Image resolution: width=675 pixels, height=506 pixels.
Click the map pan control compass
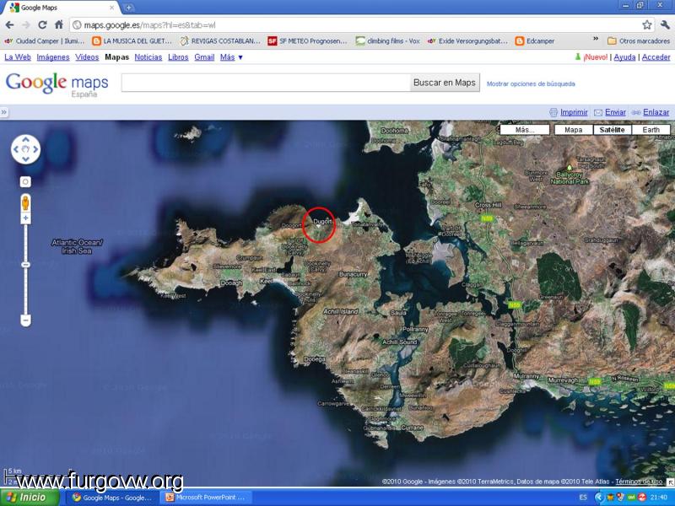coord(25,149)
